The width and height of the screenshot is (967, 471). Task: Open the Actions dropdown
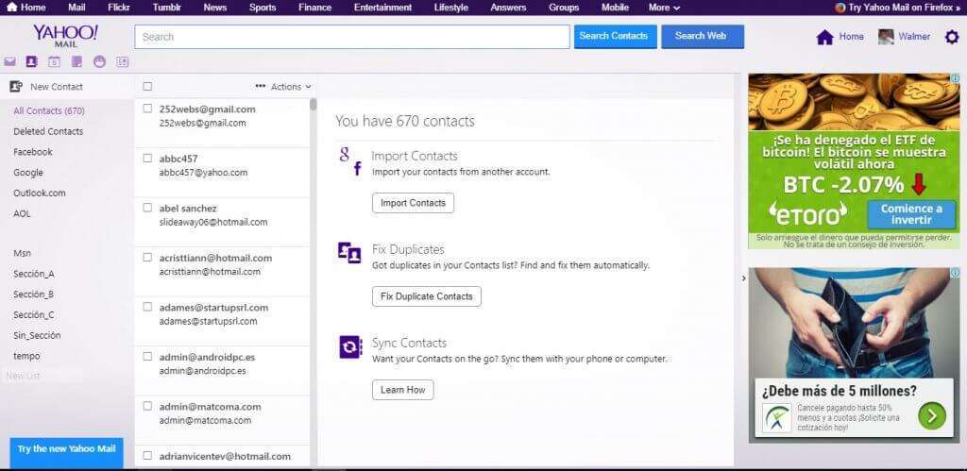tap(291, 87)
